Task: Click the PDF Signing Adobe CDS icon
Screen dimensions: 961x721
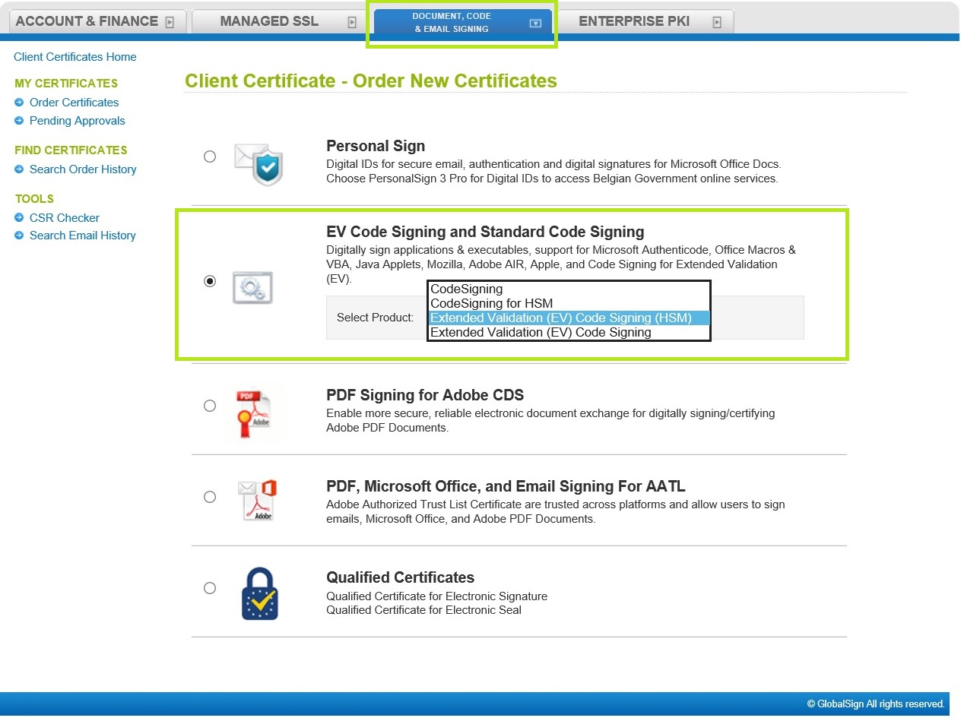Action: click(x=252, y=414)
